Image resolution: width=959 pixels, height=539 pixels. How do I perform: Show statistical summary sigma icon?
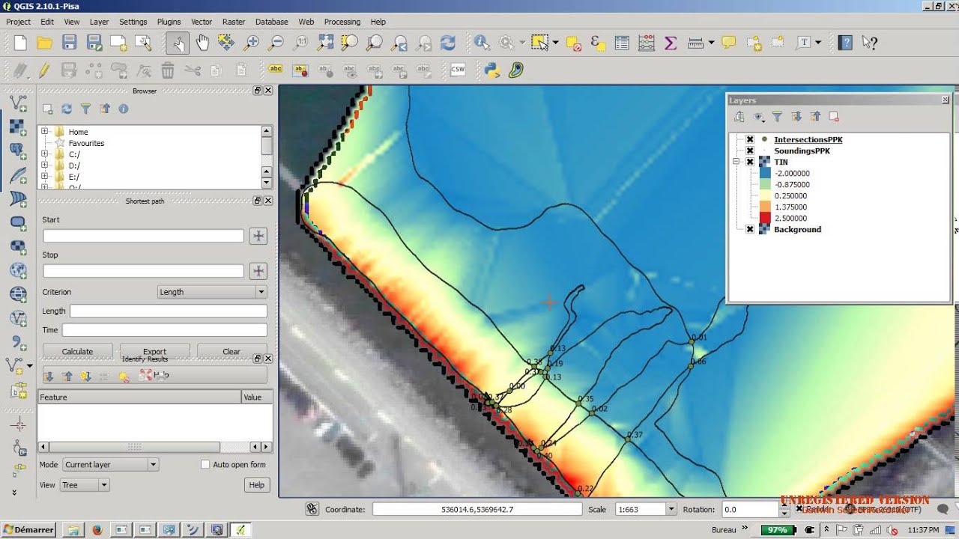click(x=671, y=43)
